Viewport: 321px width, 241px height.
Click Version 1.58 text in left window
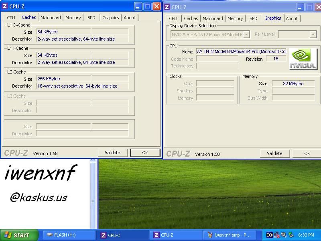(45, 153)
